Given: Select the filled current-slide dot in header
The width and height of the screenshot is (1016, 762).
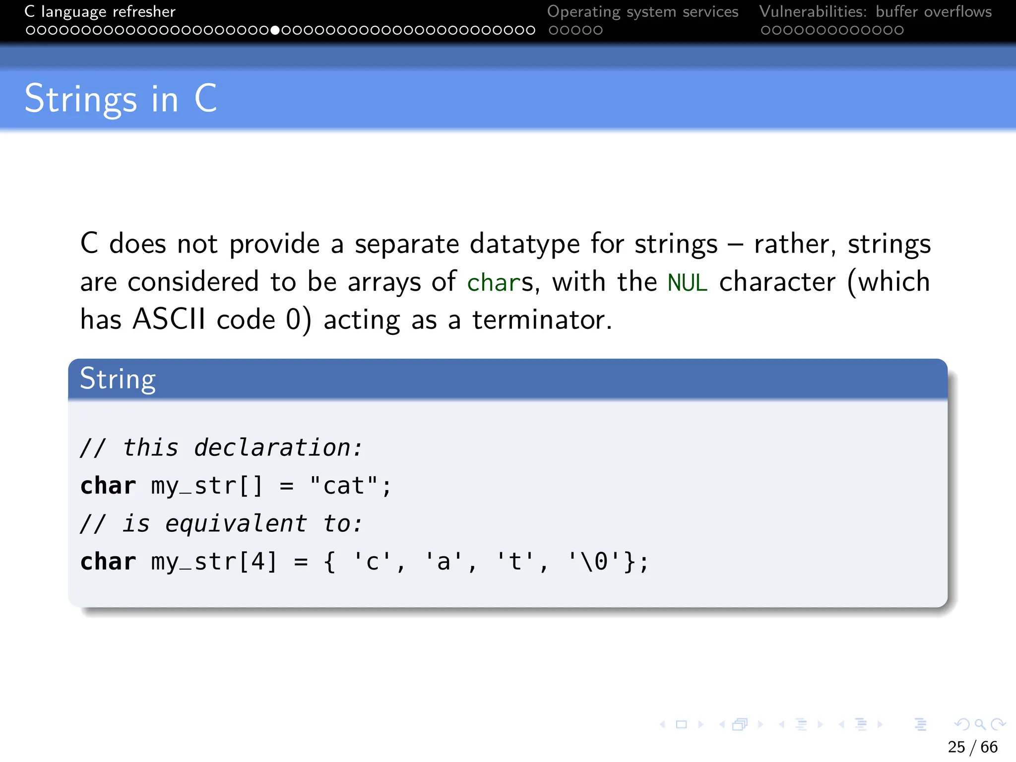Looking at the screenshot, I should (x=275, y=30).
